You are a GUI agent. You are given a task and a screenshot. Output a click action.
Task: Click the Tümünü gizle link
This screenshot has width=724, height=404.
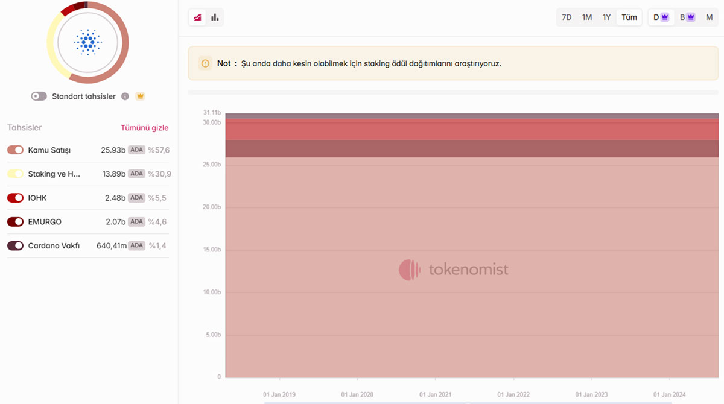(x=145, y=128)
